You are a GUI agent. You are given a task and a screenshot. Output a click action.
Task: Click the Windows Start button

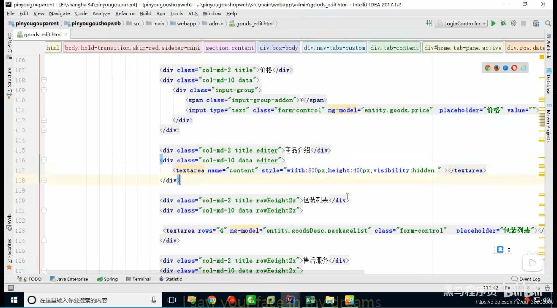point(14,300)
